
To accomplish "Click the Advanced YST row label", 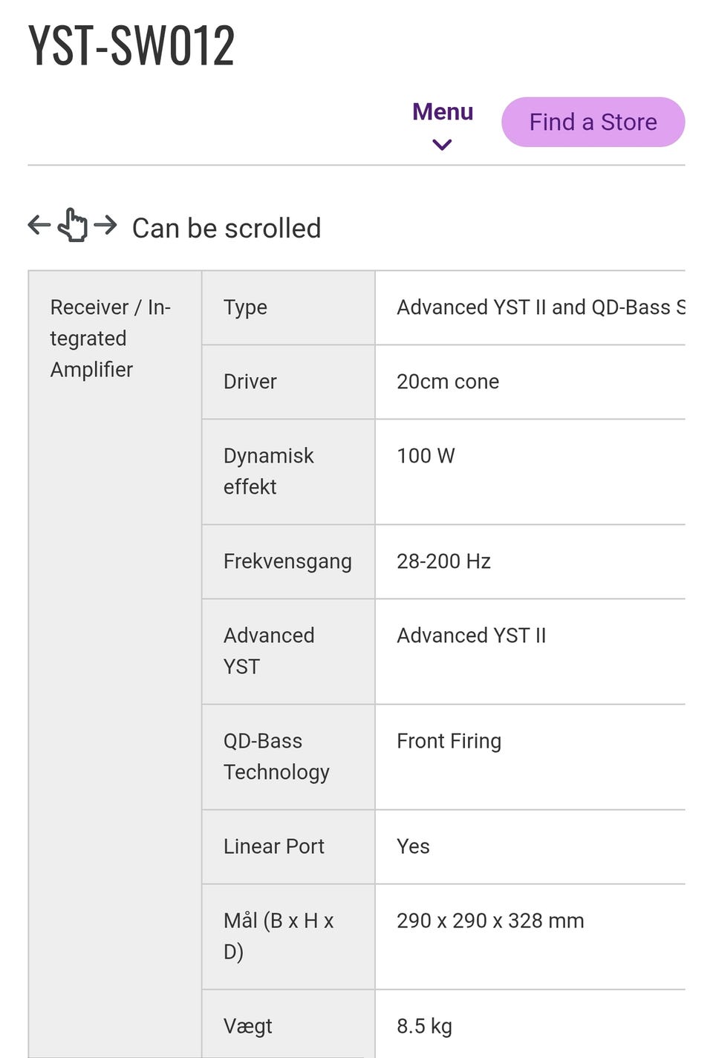I will [268, 650].
